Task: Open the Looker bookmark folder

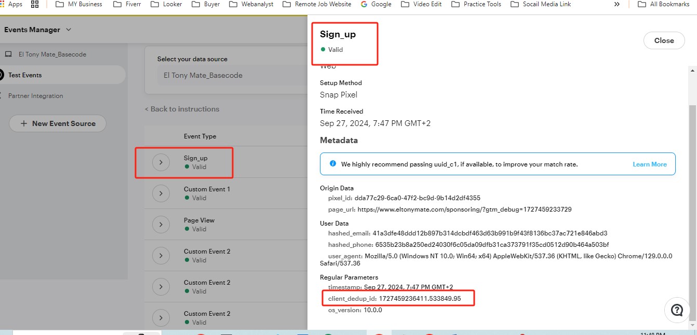Action: pyautogui.click(x=166, y=4)
